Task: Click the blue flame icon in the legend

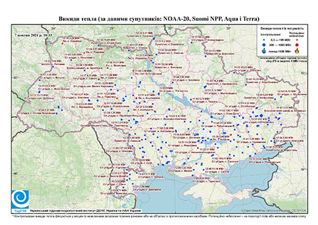Action: coord(264,51)
